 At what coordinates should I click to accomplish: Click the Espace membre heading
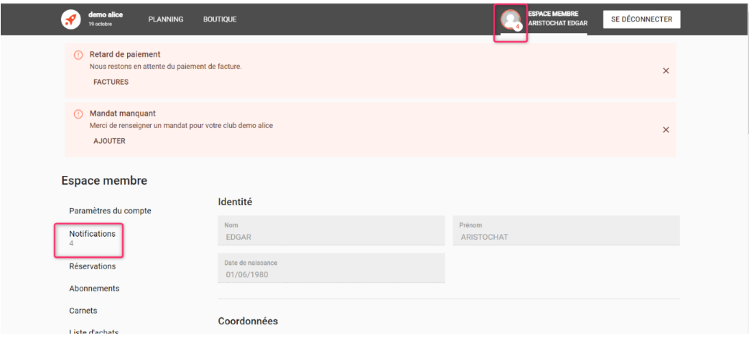(104, 181)
